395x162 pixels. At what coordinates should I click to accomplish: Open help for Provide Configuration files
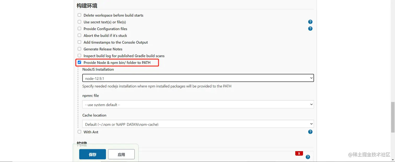tap(310, 29)
